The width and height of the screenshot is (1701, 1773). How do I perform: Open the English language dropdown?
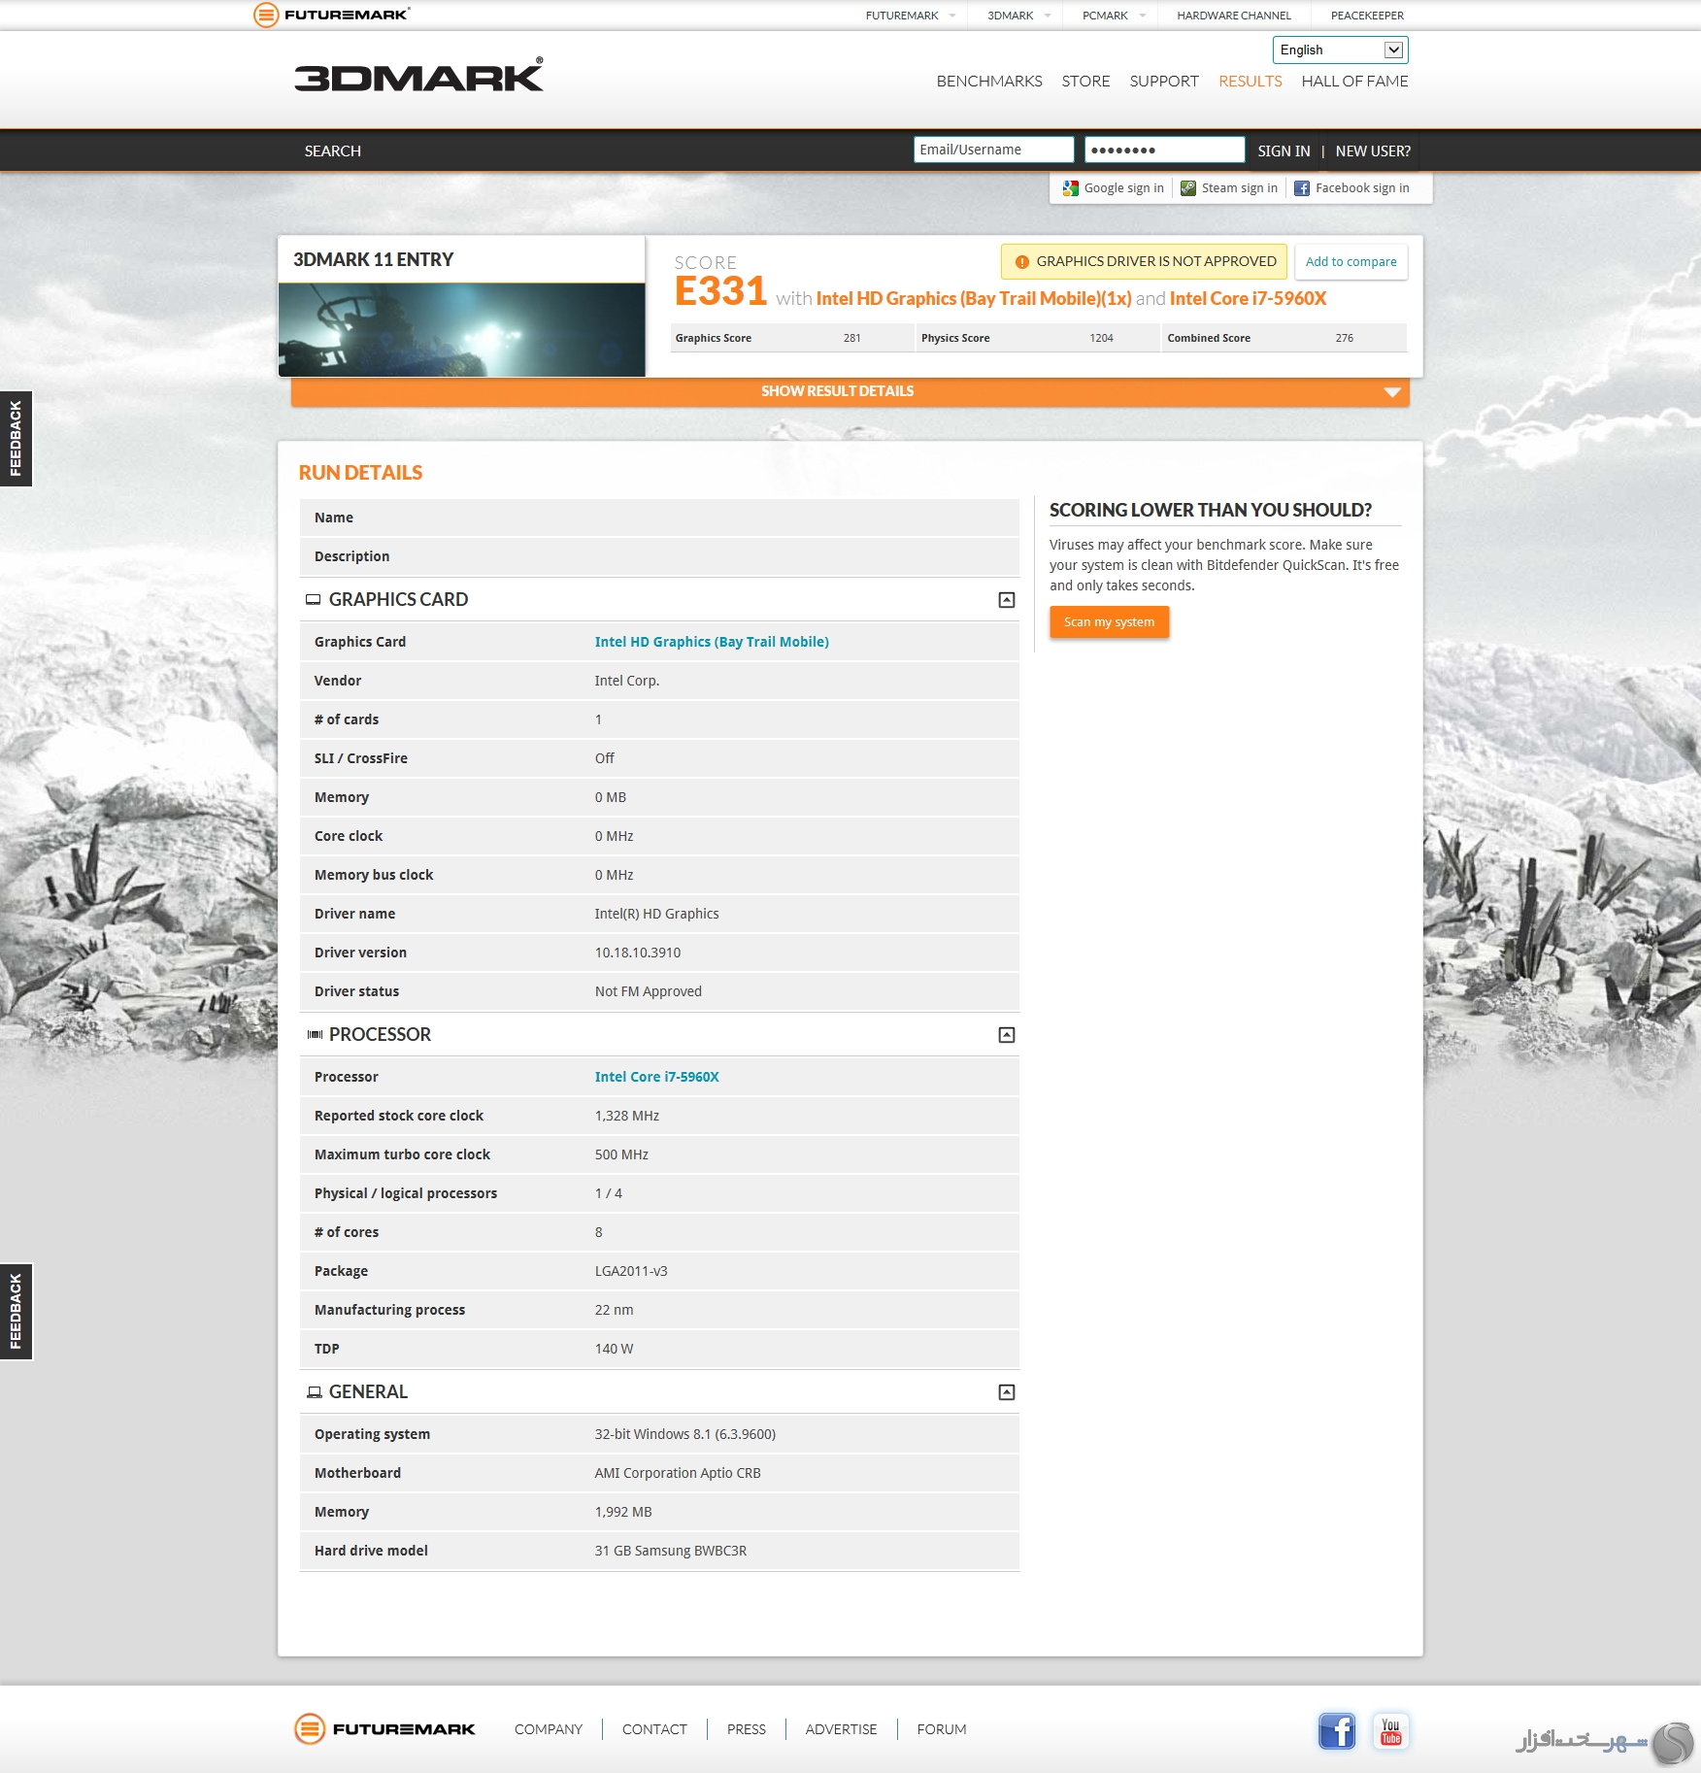[1340, 50]
